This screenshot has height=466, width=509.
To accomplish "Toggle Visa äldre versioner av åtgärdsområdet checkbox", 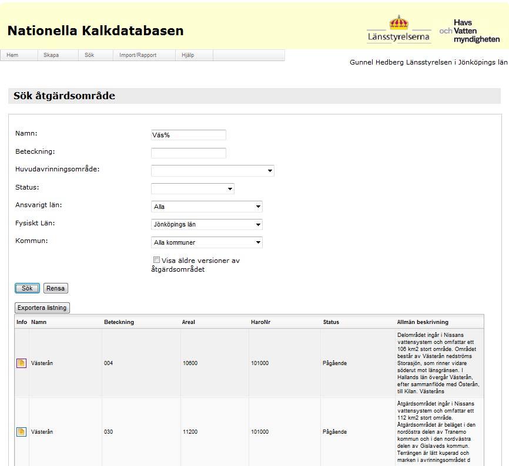I will (156, 260).
